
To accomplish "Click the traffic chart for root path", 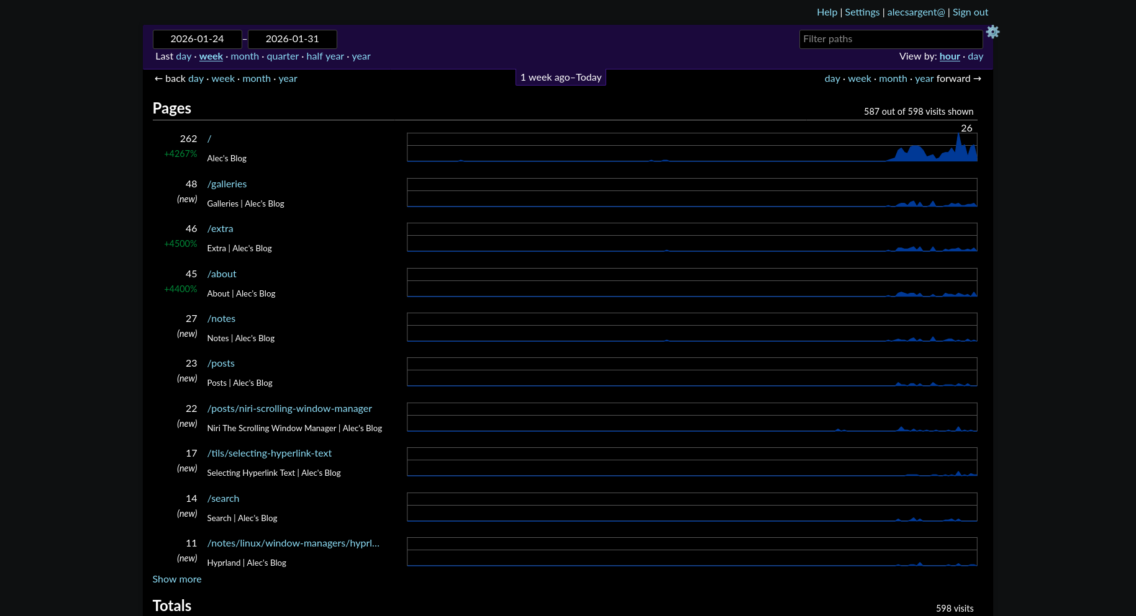I will tap(692, 148).
